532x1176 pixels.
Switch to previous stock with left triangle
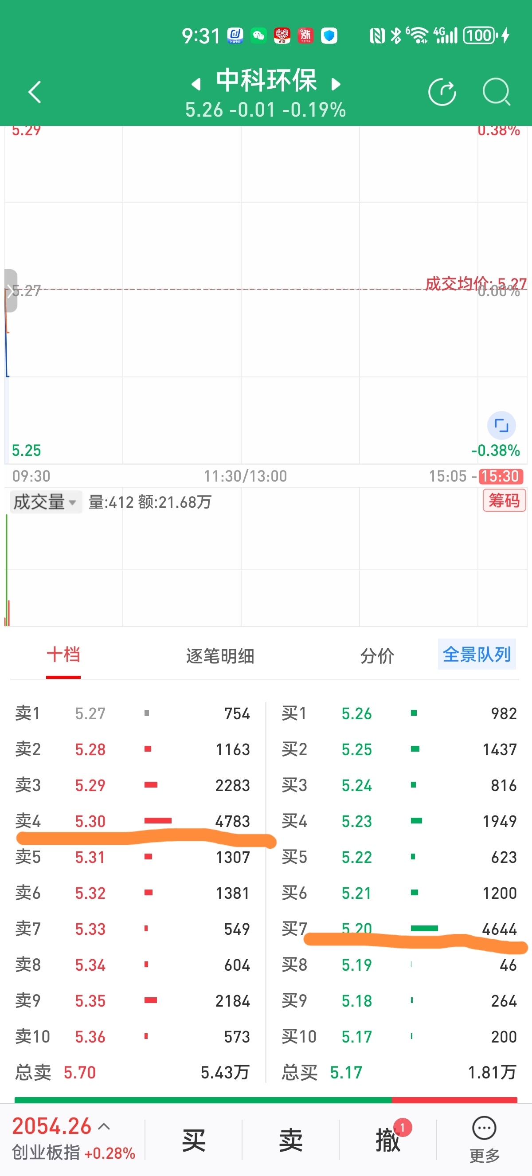[x=196, y=84]
